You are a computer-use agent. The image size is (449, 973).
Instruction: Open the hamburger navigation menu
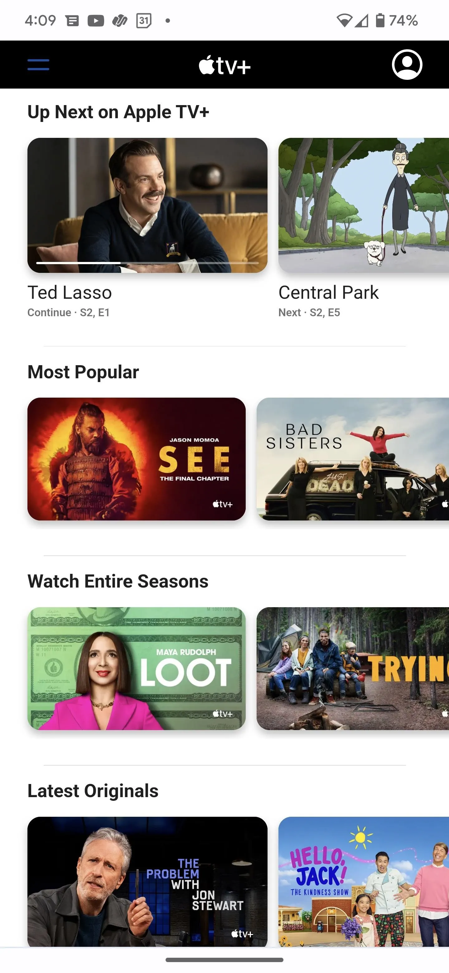tap(38, 65)
